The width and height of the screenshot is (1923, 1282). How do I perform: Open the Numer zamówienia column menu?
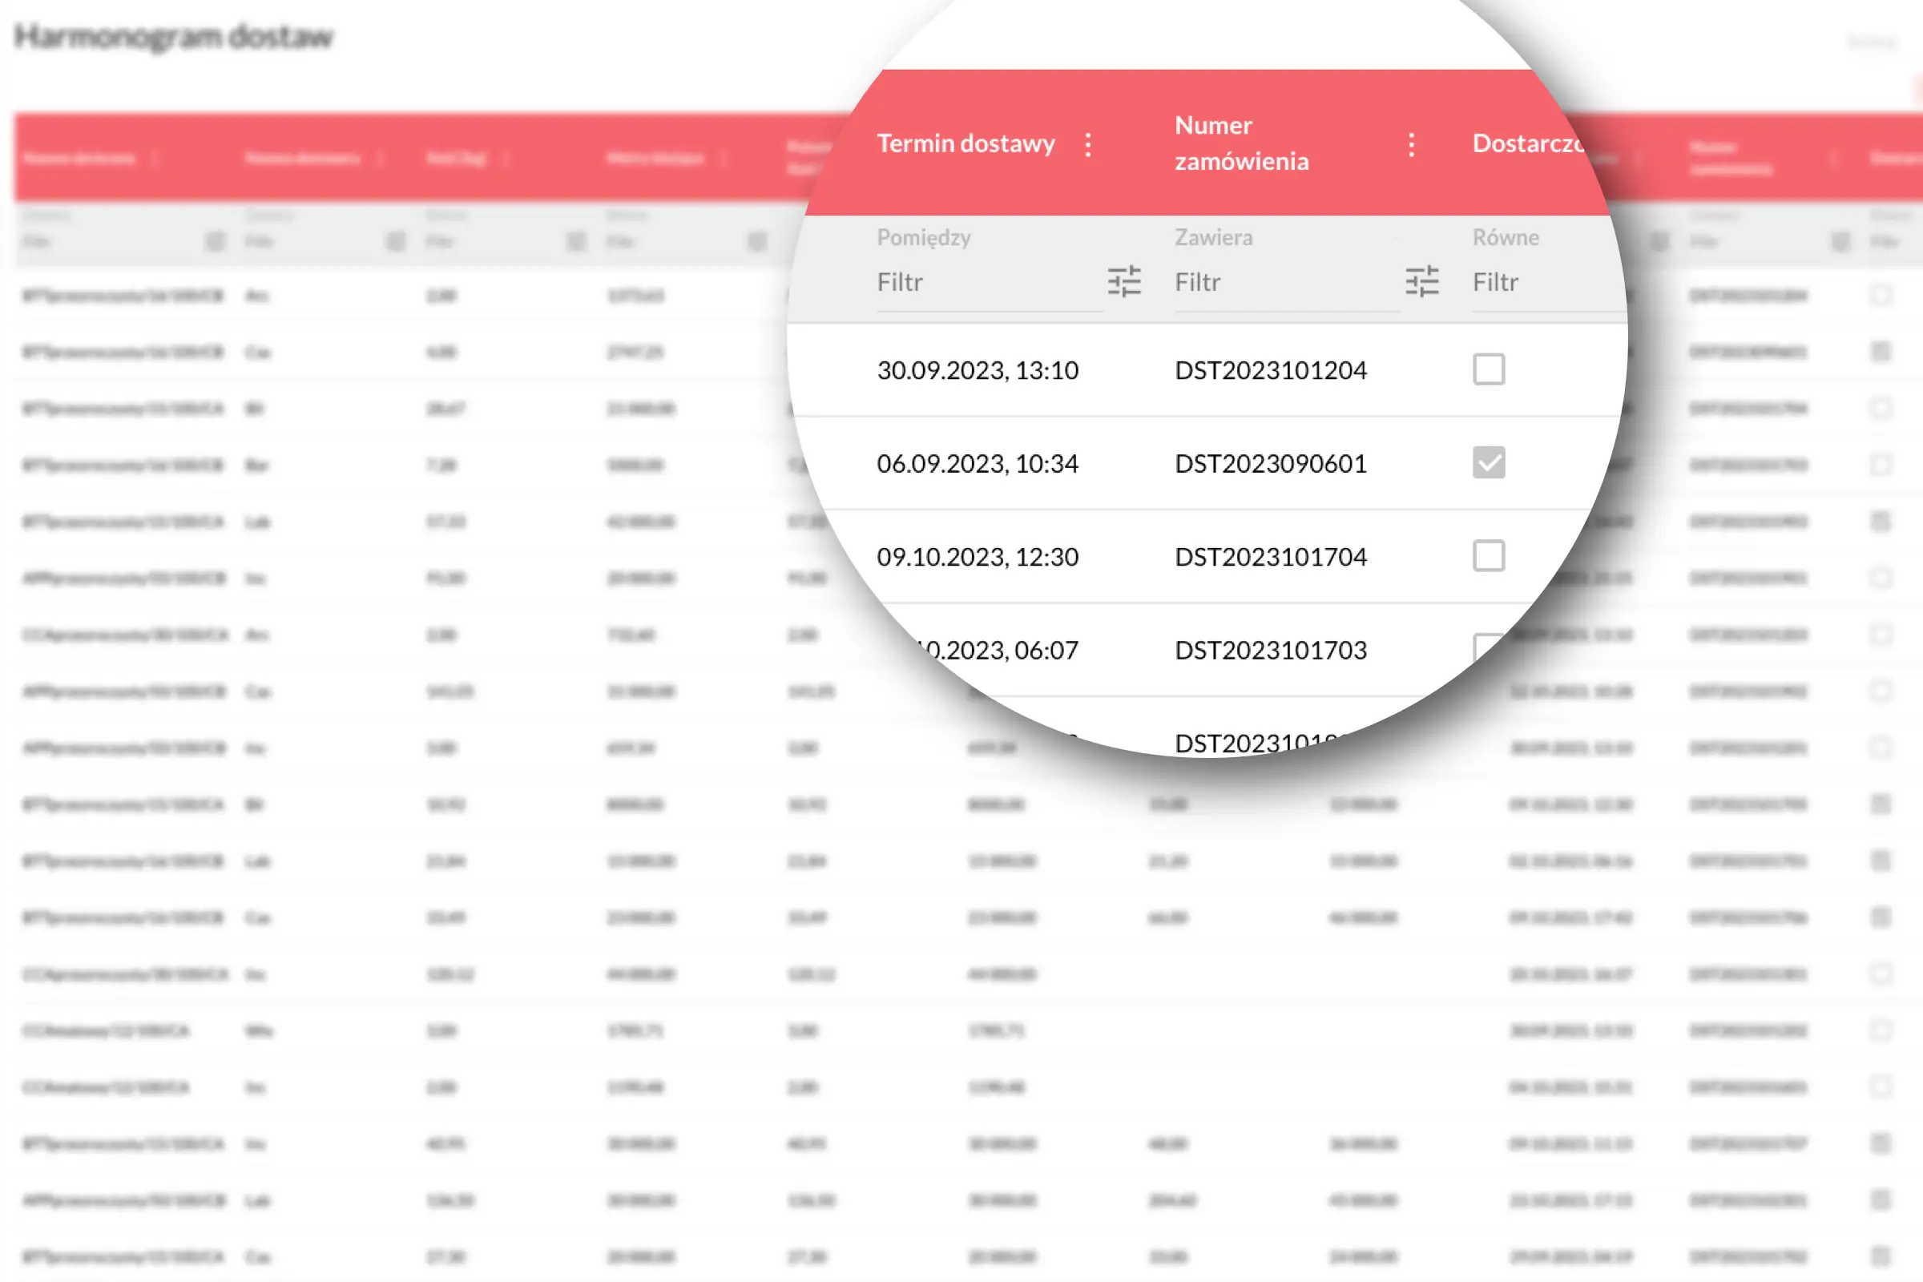pos(1411,145)
